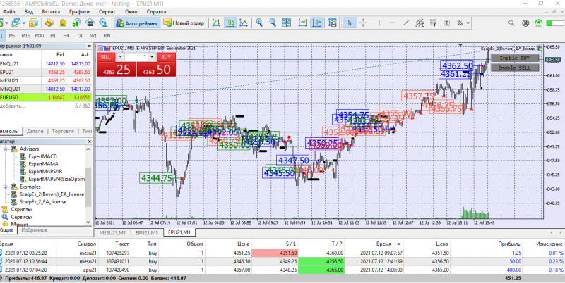Image resolution: width=565 pixels, height=283 pixels.
Task: Switch to the MESU21,M1 chart tab
Action: (112, 233)
